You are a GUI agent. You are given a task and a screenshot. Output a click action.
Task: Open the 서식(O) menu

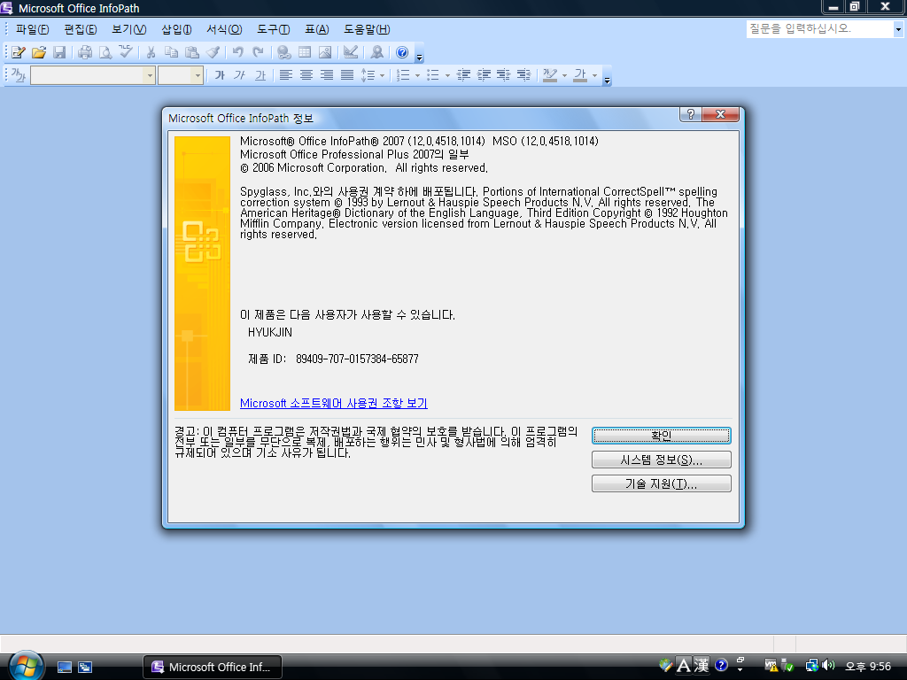click(x=224, y=29)
